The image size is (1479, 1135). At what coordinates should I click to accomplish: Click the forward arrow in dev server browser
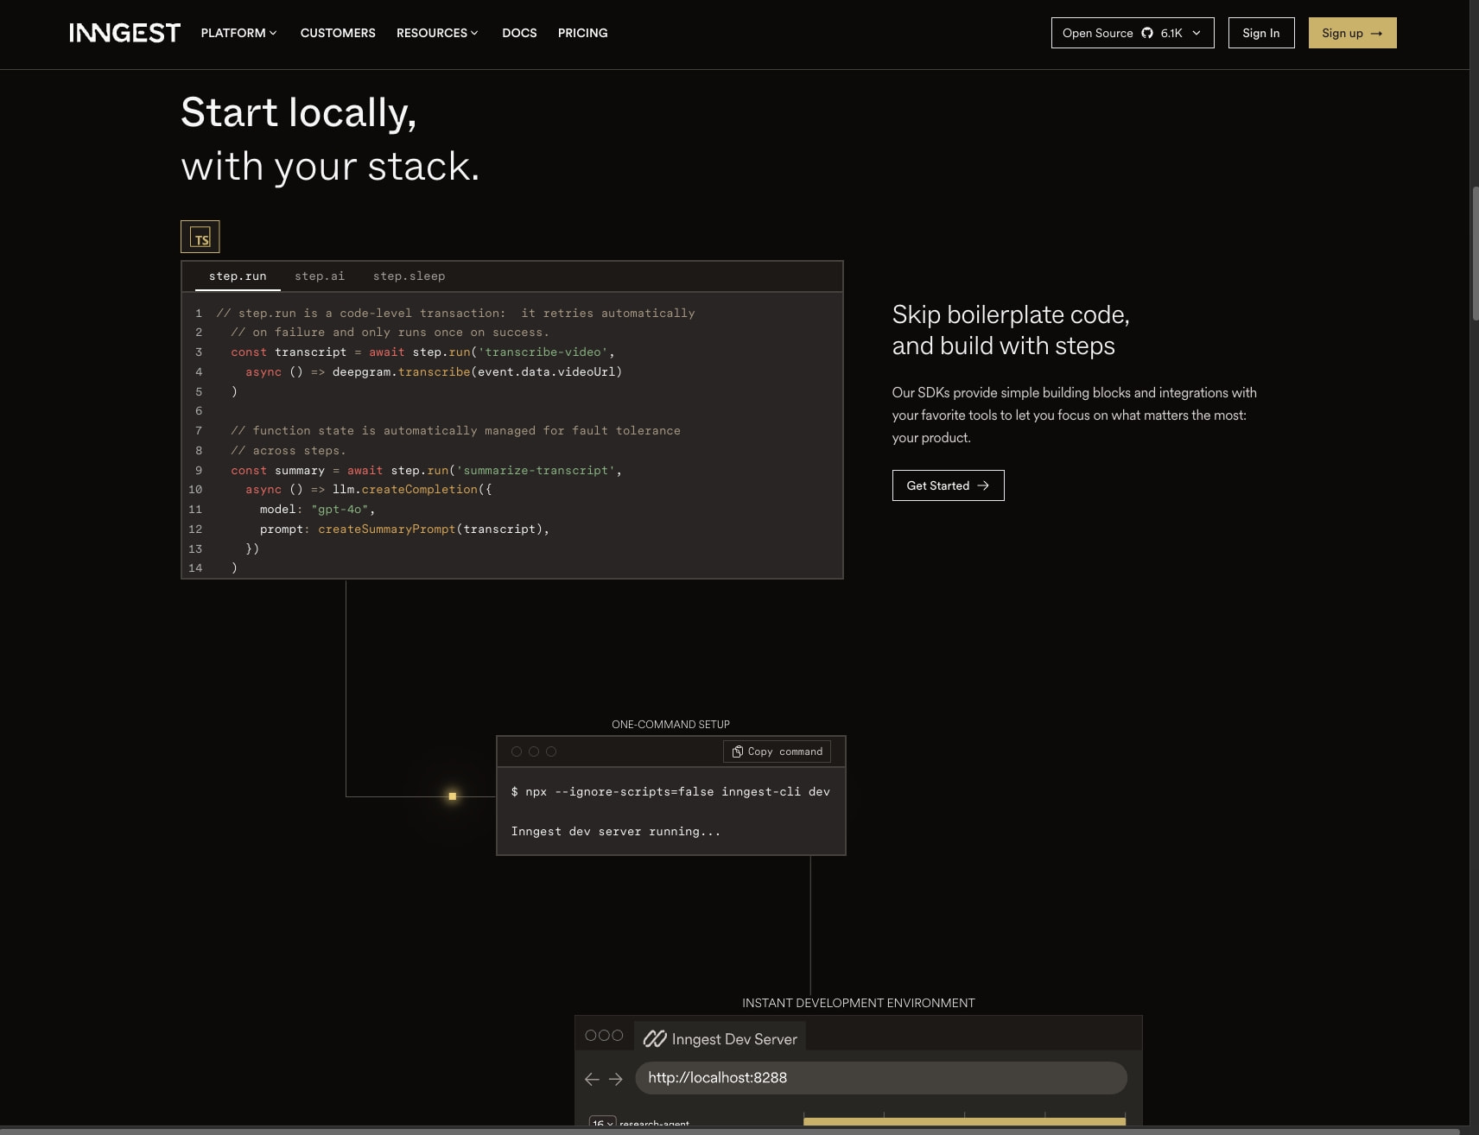(x=615, y=1079)
